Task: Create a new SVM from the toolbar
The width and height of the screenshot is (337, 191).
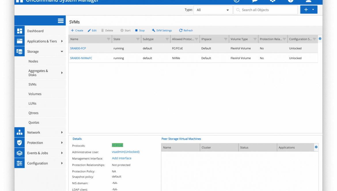Action: click(x=77, y=31)
